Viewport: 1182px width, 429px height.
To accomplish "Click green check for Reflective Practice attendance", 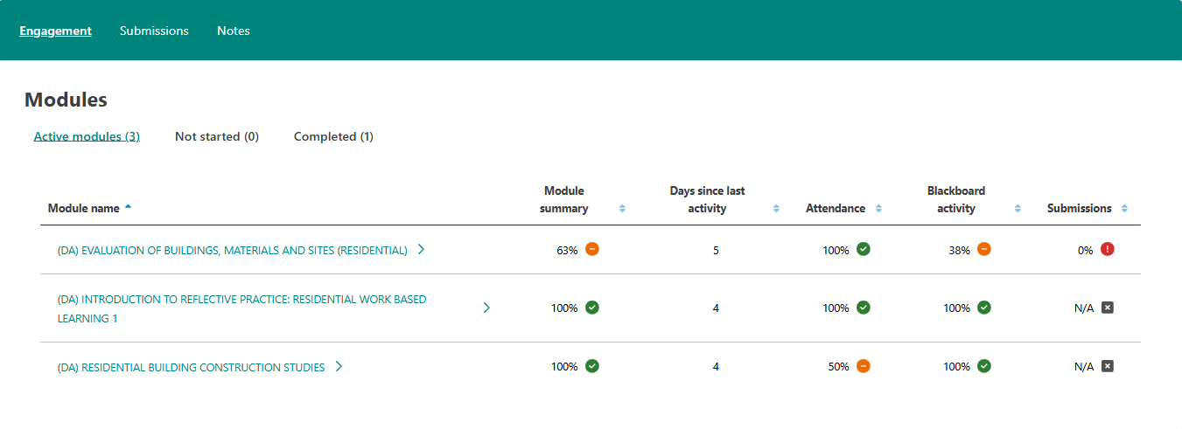I will point(864,308).
